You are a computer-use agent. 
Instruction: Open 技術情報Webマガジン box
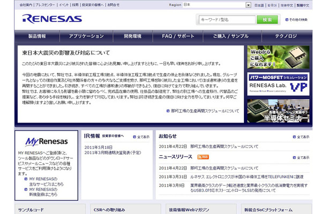(x=201, y=209)
